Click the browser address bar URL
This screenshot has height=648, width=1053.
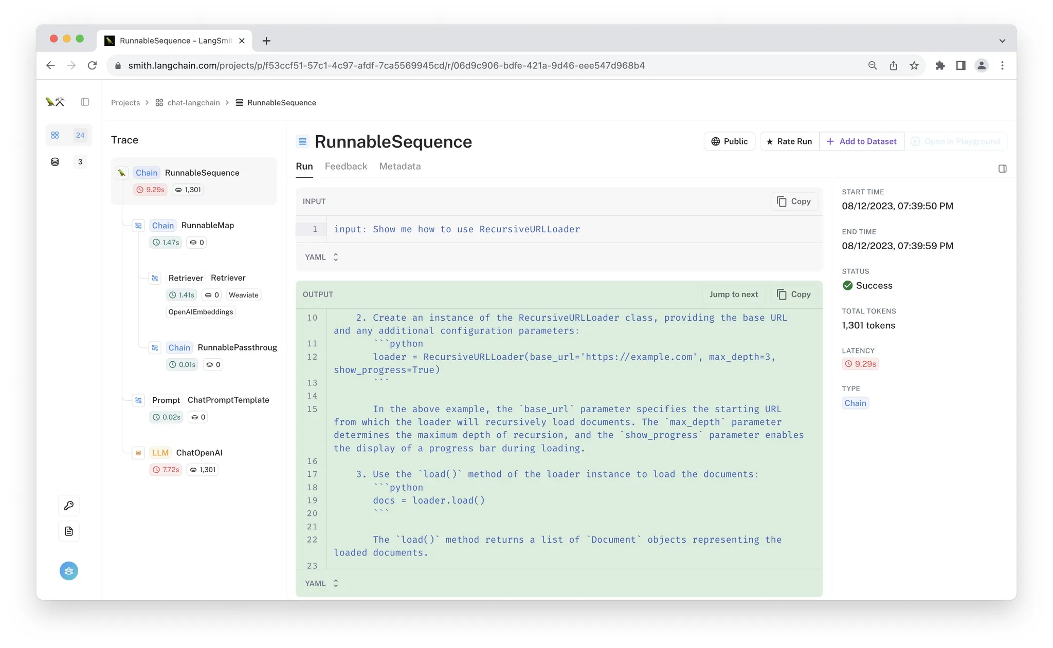click(387, 65)
